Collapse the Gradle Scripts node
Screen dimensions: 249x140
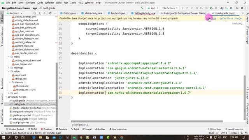6,97
